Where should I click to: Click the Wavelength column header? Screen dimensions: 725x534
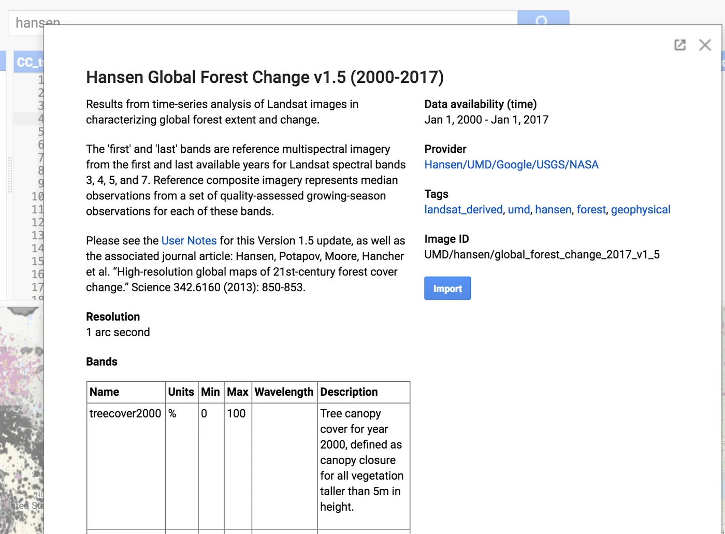[284, 392]
